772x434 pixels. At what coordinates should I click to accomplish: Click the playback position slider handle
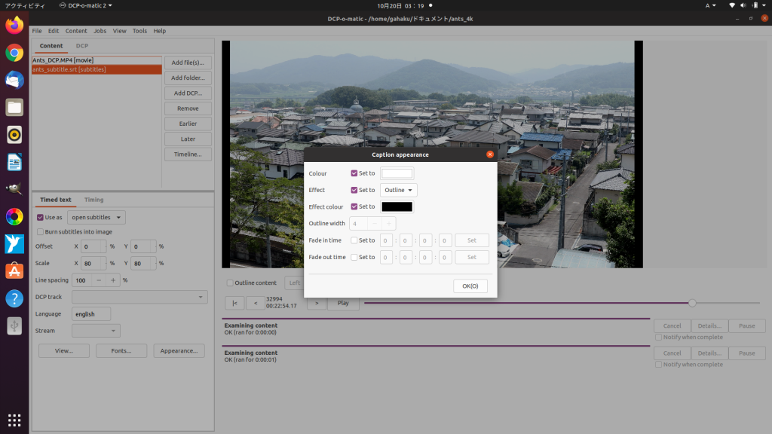[x=692, y=303]
